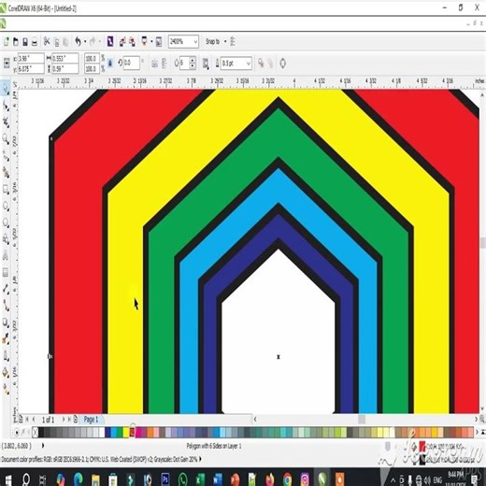Click the object origin grid icon
Image resolution: width=486 pixels, height=486 pixels.
point(7,64)
